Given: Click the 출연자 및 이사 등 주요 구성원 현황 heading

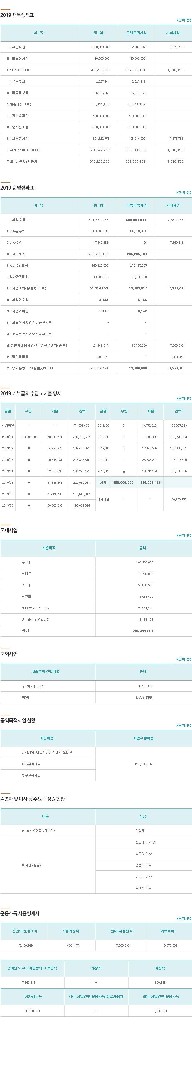Looking at the screenshot, I should (33, 799).
